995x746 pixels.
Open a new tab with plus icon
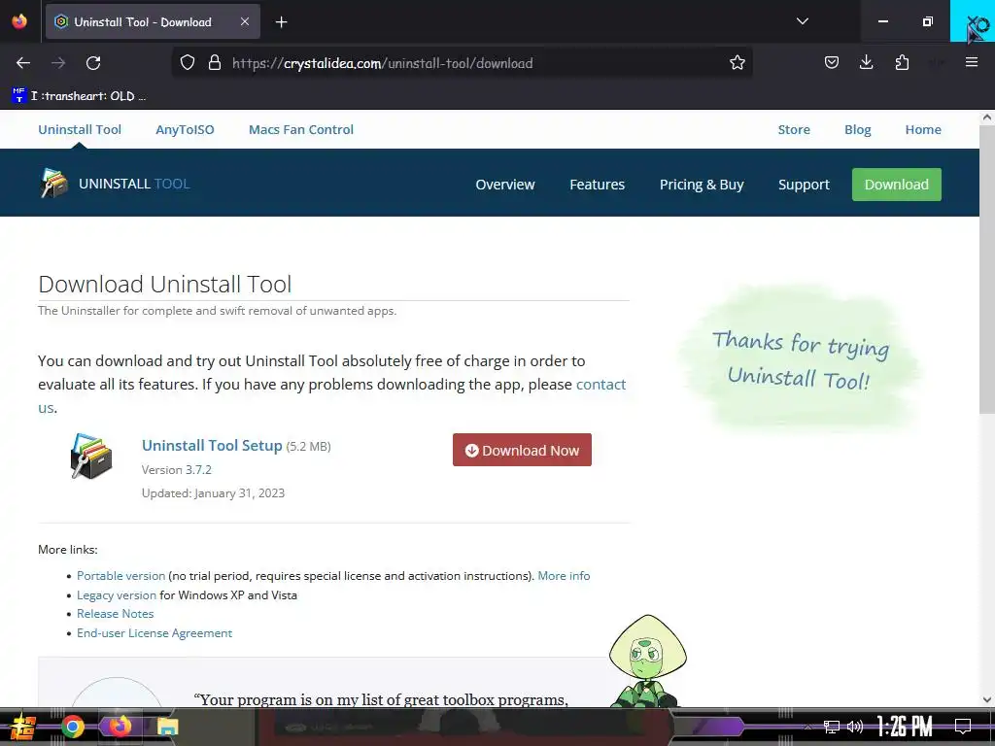tap(281, 22)
